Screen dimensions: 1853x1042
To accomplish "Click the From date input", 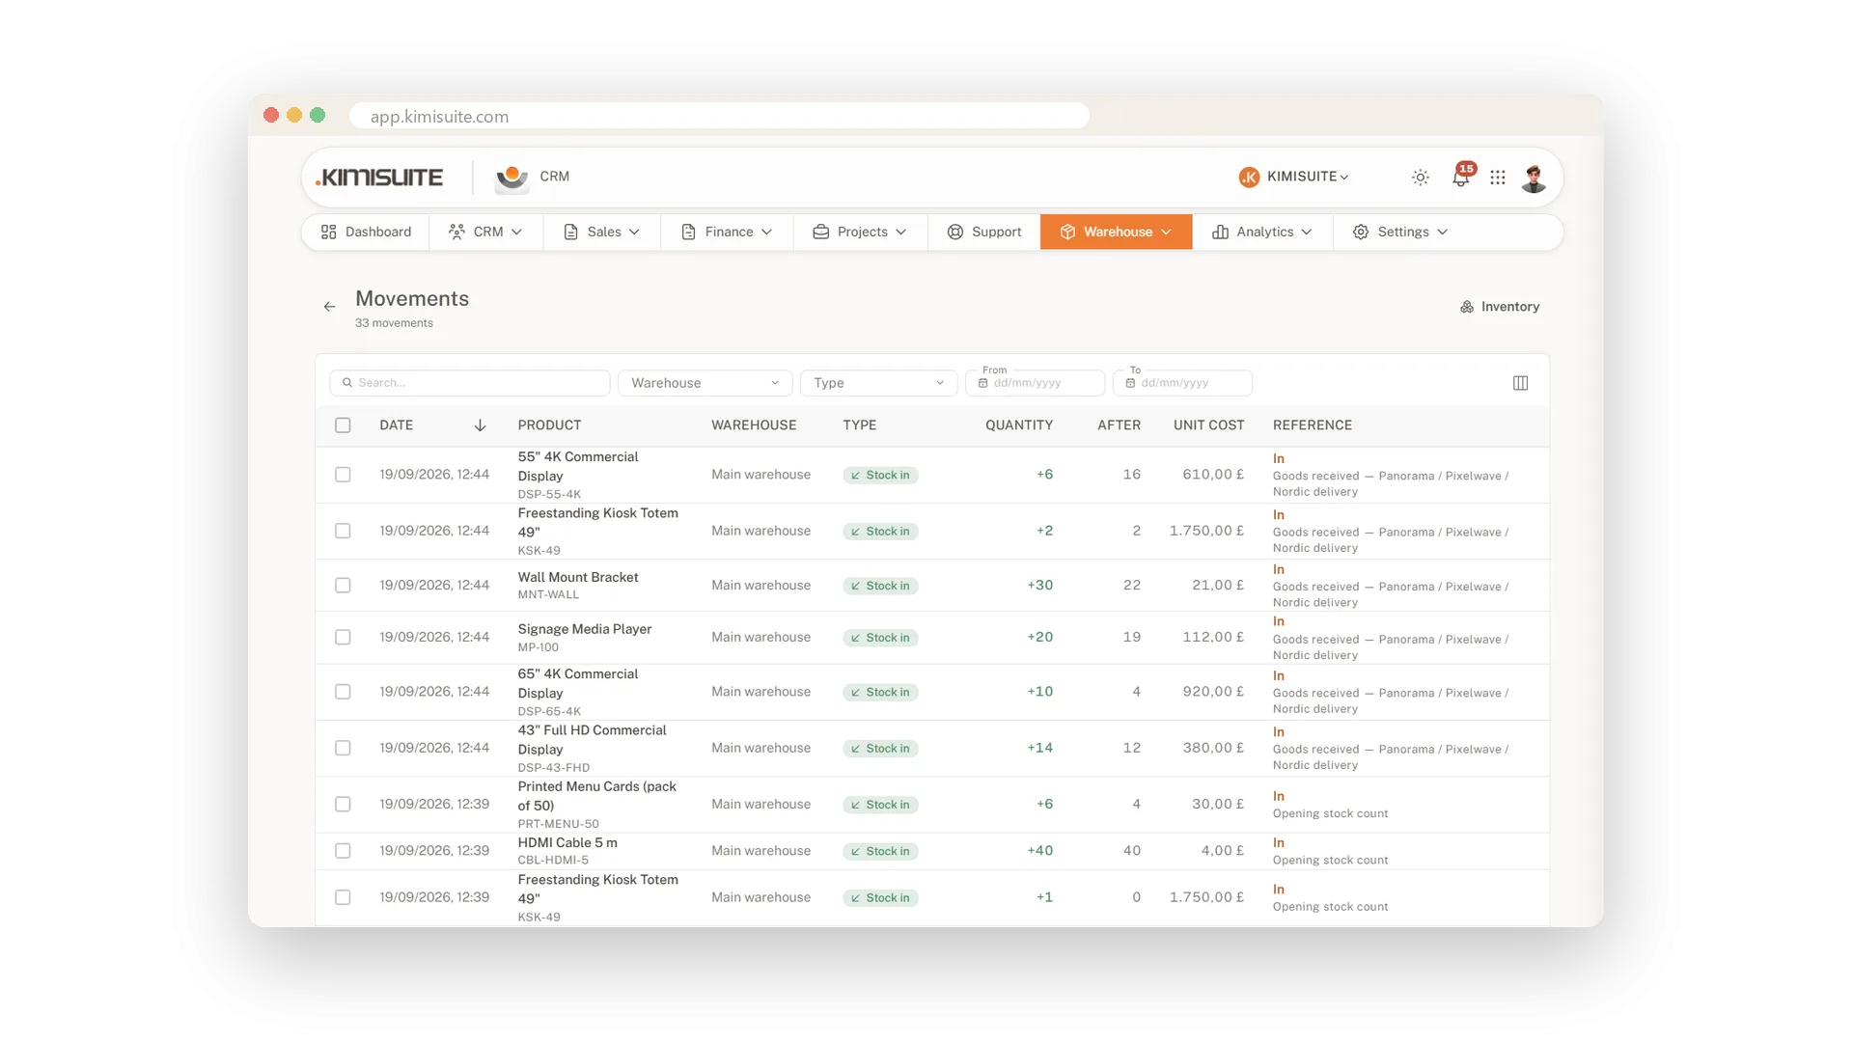I will [x=1035, y=383].
